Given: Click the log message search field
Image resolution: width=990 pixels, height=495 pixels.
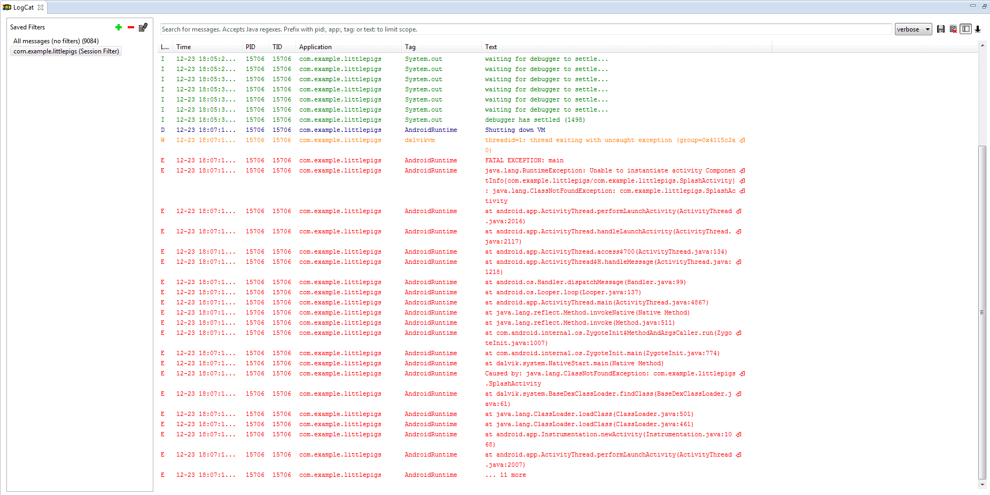Looking at the screenshot, I should coord(526,29).
